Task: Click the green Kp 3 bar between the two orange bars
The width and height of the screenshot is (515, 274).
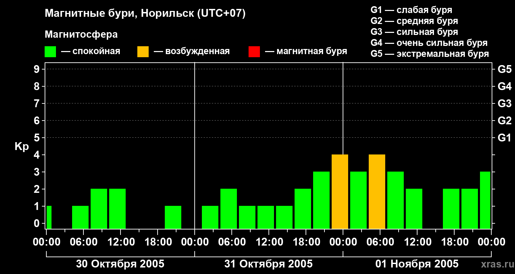Action: tap(358, 200)
